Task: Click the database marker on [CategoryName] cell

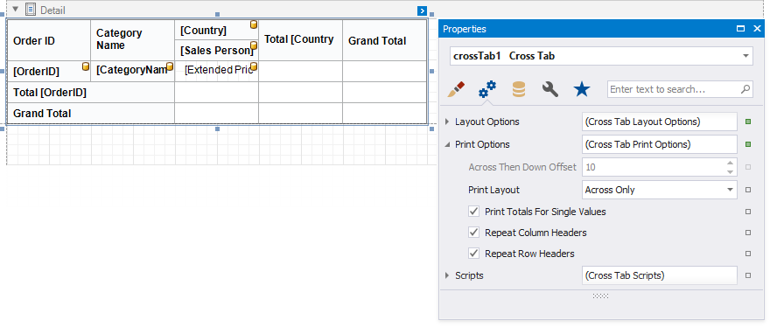Action: (x=170, y=66)
